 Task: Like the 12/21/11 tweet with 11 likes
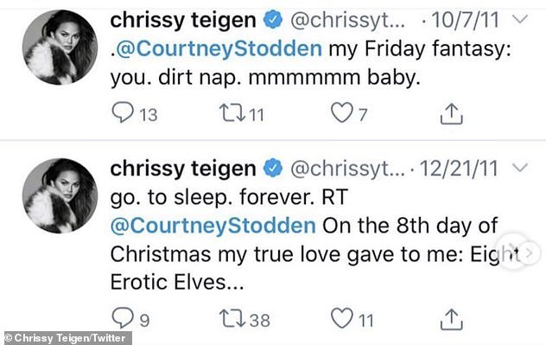pyautogui.click(x=341, y=318)
